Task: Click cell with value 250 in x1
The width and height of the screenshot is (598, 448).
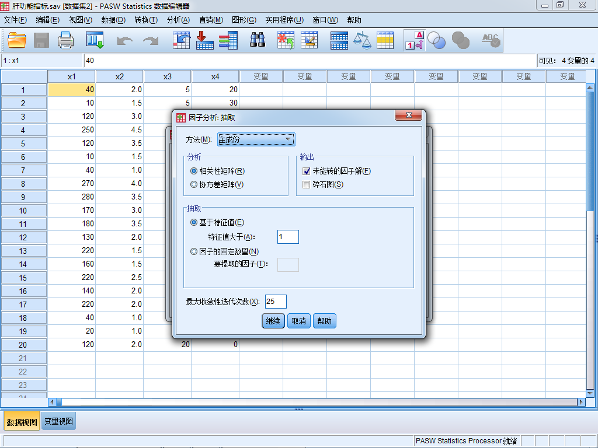Action: (x=72, y=129)
